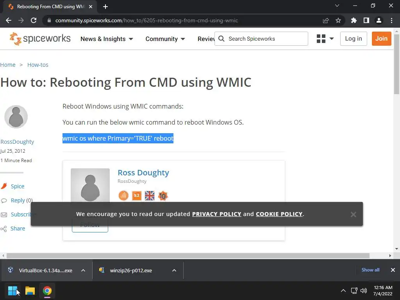Image resolution: width=400 pixels, height=300 pixels.
Task: Show hidden system tray icons
Action: (343, 291)
